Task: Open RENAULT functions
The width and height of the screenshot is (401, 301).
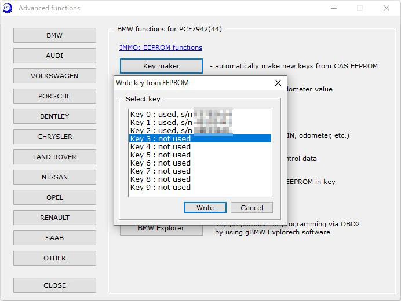Action: (54, 218)
